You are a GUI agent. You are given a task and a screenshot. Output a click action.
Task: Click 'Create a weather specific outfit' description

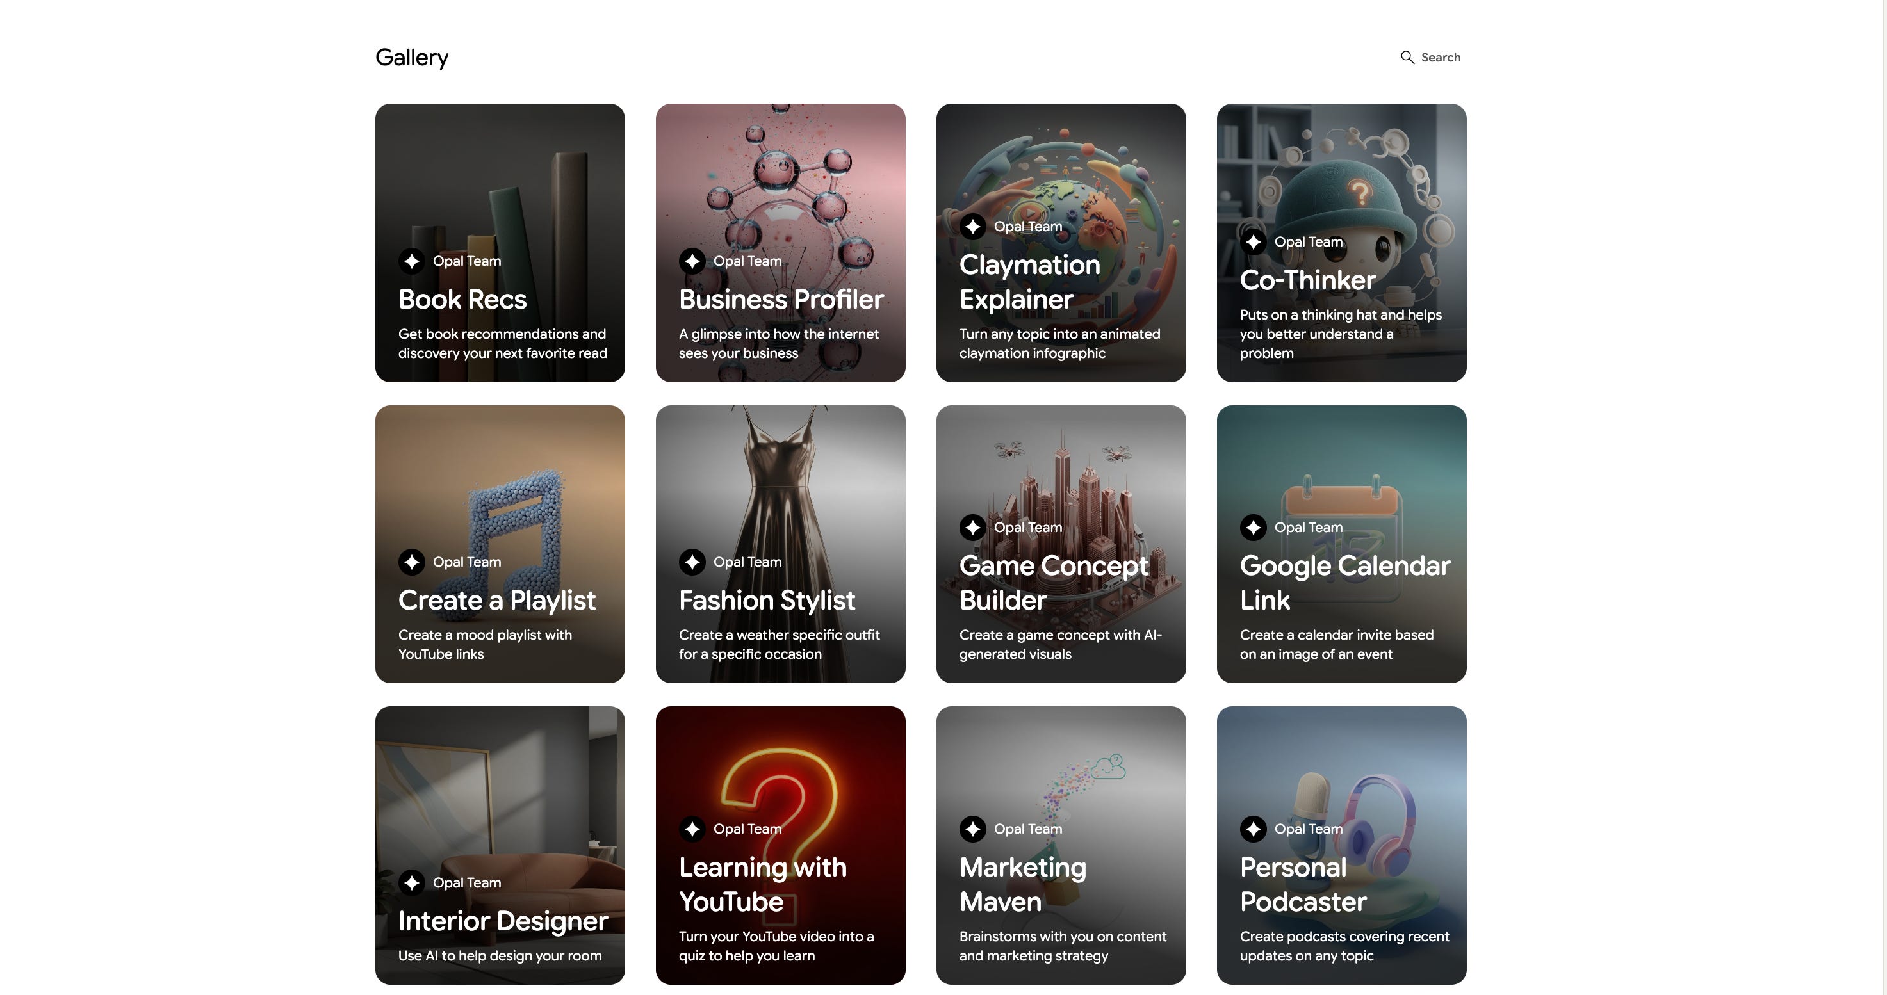779,644
